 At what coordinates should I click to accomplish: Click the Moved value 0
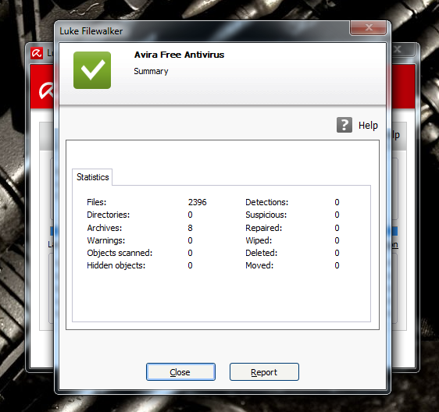coord(337,265)
